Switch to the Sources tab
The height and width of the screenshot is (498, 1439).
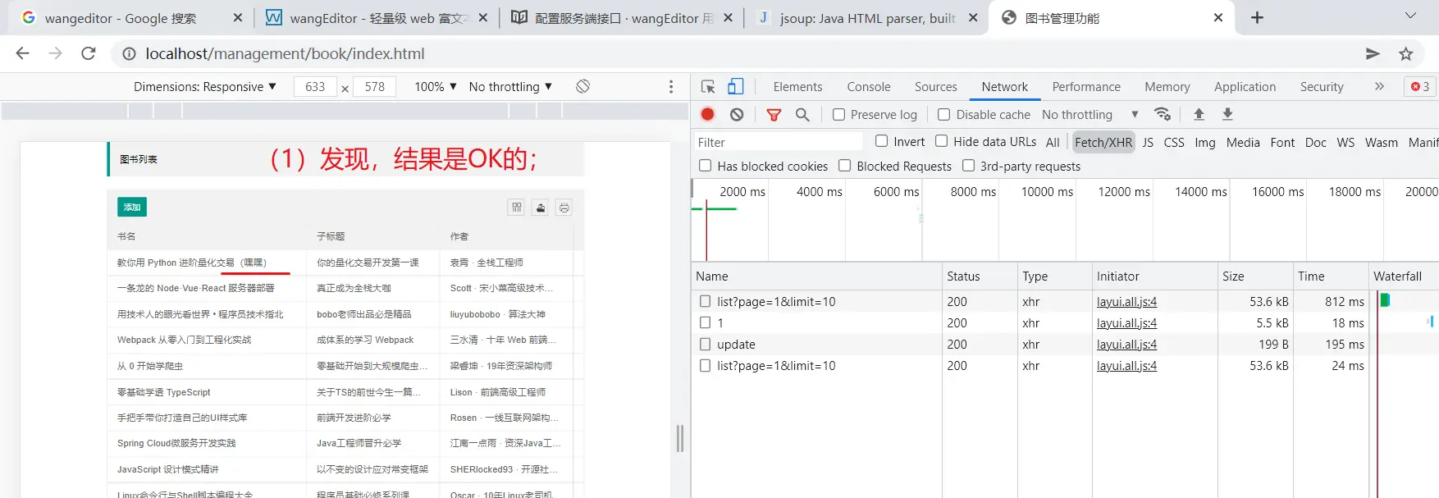coord(936,86)
